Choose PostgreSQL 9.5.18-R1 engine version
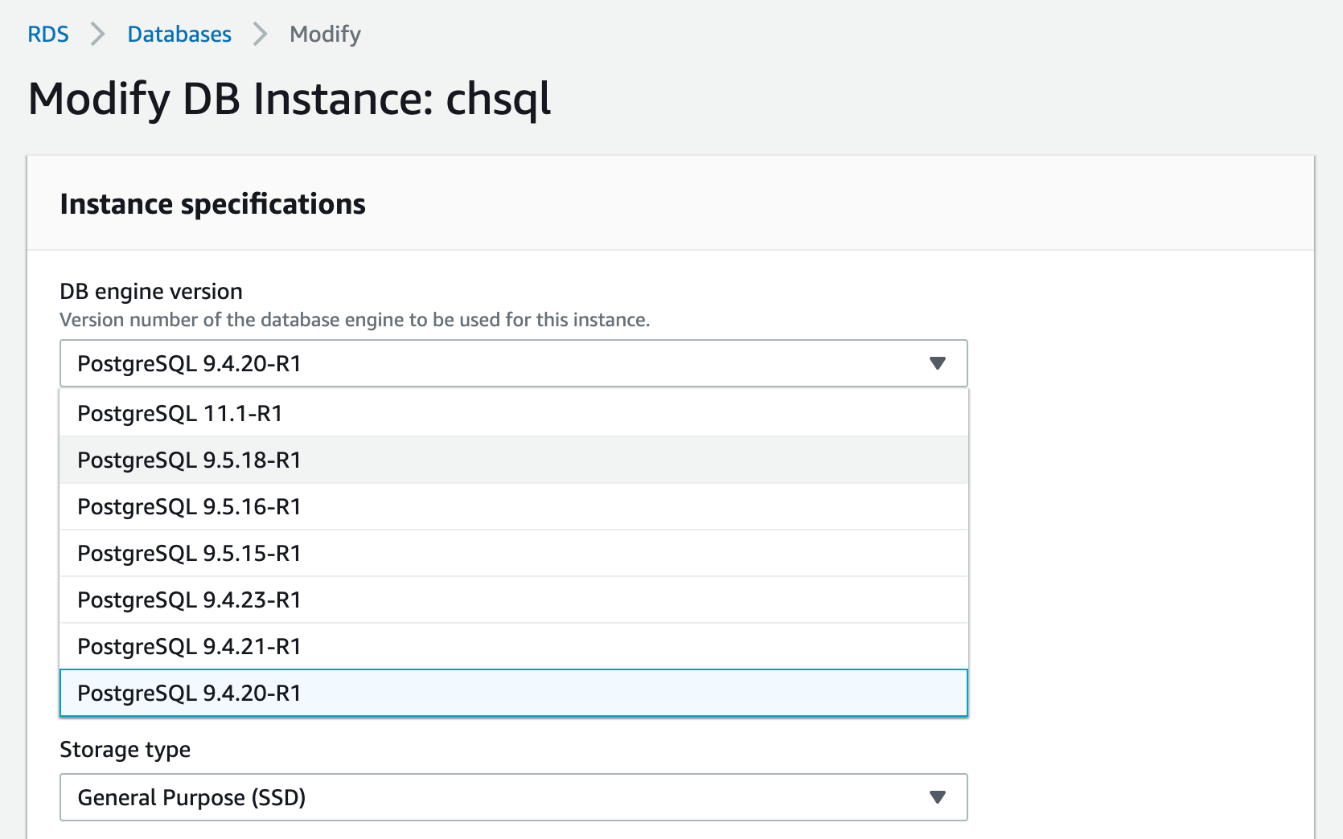 point(189,460)
